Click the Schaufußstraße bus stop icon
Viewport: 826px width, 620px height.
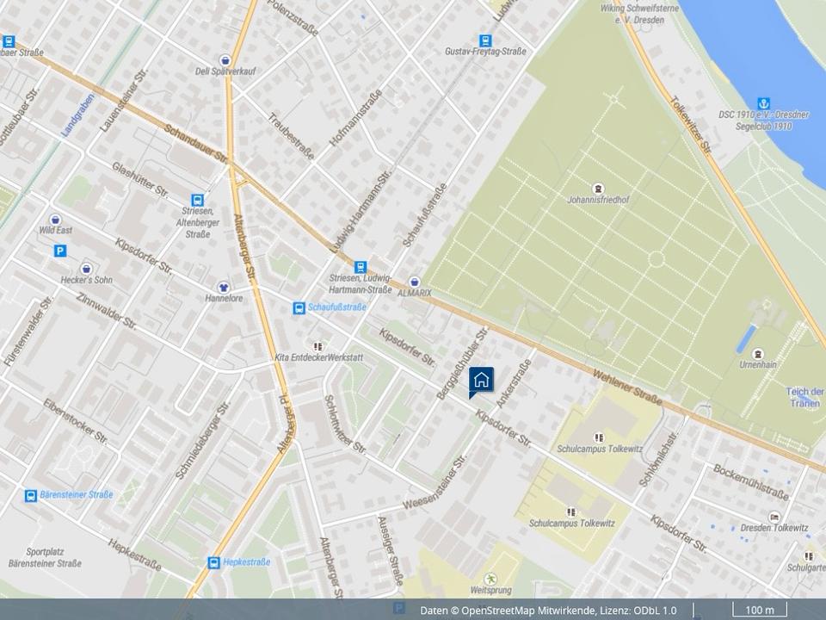click(299, 307)
